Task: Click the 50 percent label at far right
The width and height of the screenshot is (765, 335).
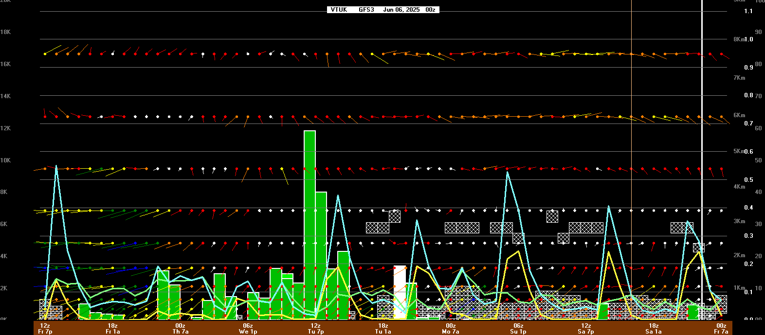Action: 758,160
